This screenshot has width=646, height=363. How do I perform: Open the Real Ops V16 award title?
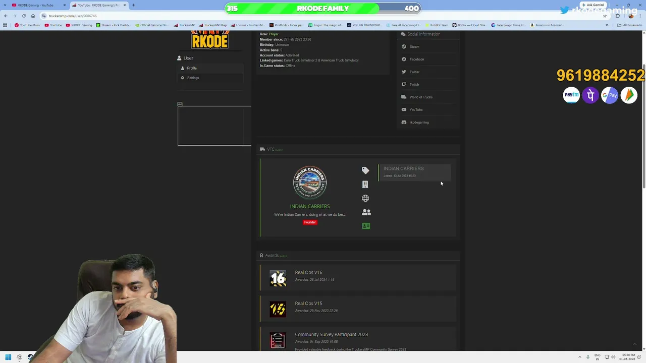coord(308,273)
